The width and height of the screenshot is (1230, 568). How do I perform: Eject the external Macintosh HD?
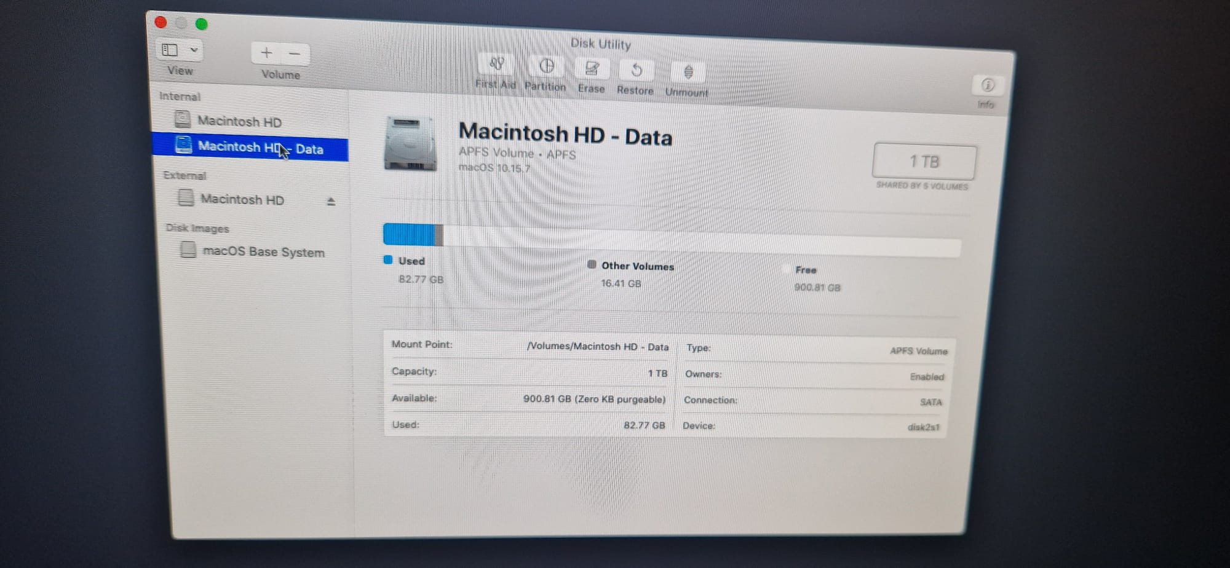coord(331,202)
